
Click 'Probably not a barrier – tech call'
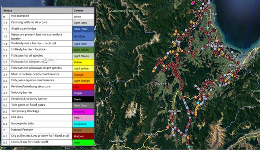33,43
